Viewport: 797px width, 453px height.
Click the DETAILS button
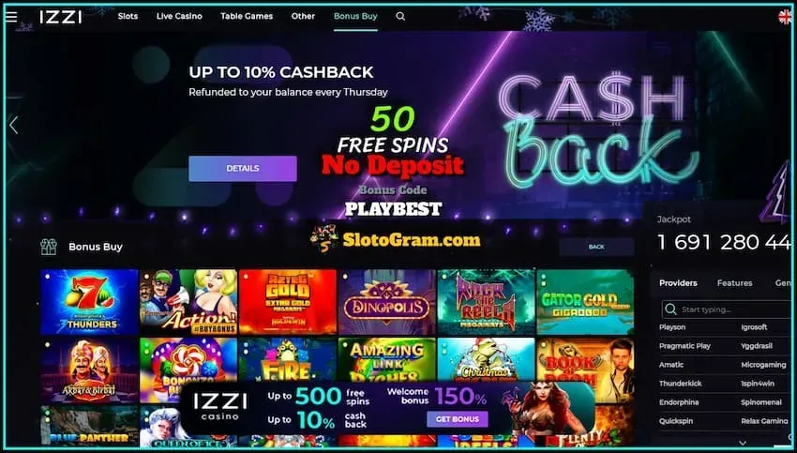tap(243, 168)
